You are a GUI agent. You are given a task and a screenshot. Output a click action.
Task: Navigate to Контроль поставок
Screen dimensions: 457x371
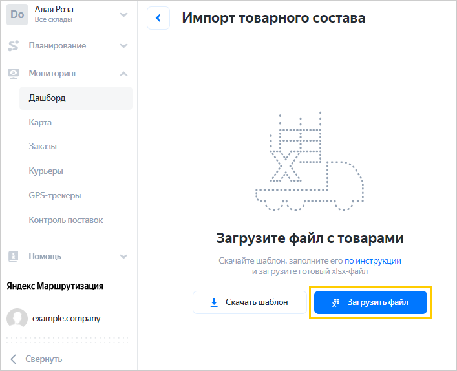coord(65,220)
